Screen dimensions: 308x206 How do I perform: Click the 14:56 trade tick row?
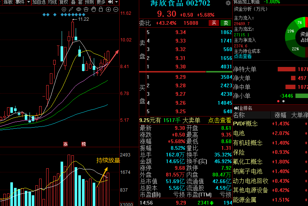point(186,203)
